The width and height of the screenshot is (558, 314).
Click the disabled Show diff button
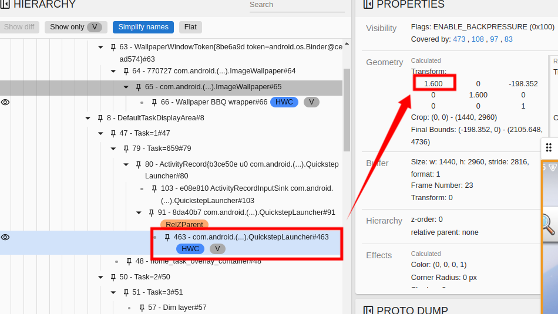pos(19,27)
